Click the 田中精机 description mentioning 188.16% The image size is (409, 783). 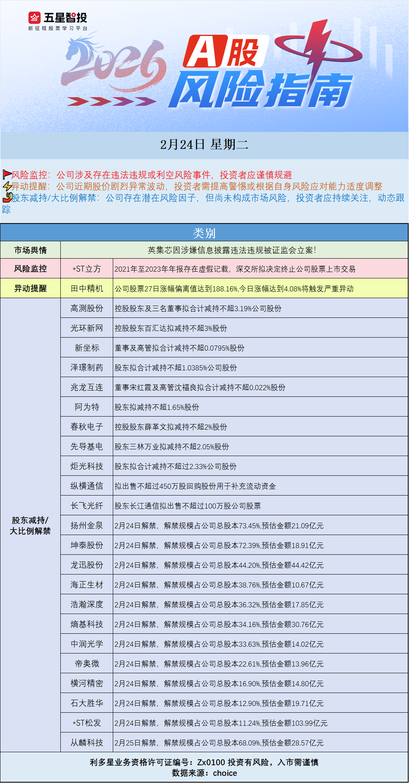(234, 289)
